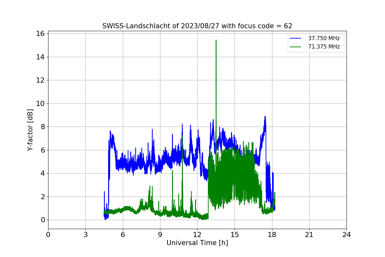Image resolution: width=385 pixels, height=257 pixels.
Task: Click x-axis tick label 6
Action: click(x=123, y=235)
